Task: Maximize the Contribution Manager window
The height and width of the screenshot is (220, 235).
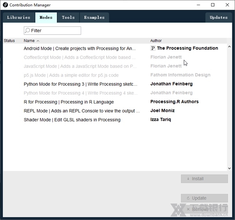Action: point(213,5)
